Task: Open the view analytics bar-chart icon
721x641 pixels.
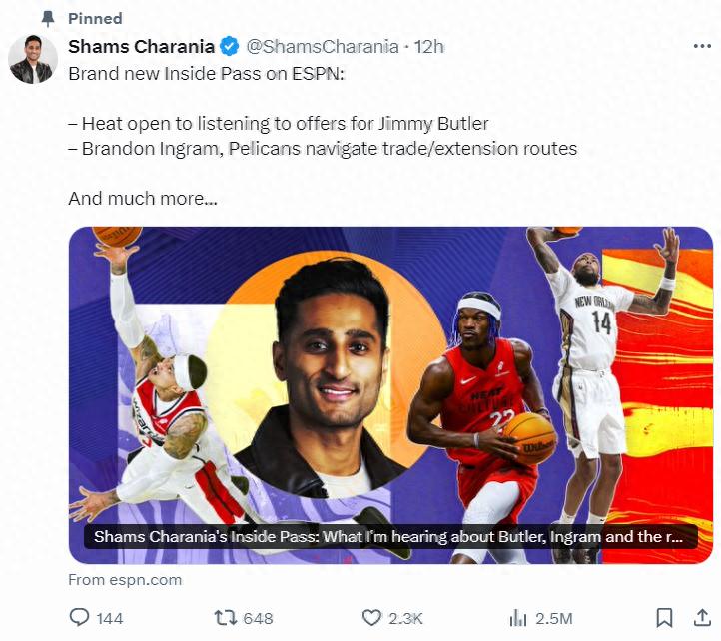Action: pos(517,618)
